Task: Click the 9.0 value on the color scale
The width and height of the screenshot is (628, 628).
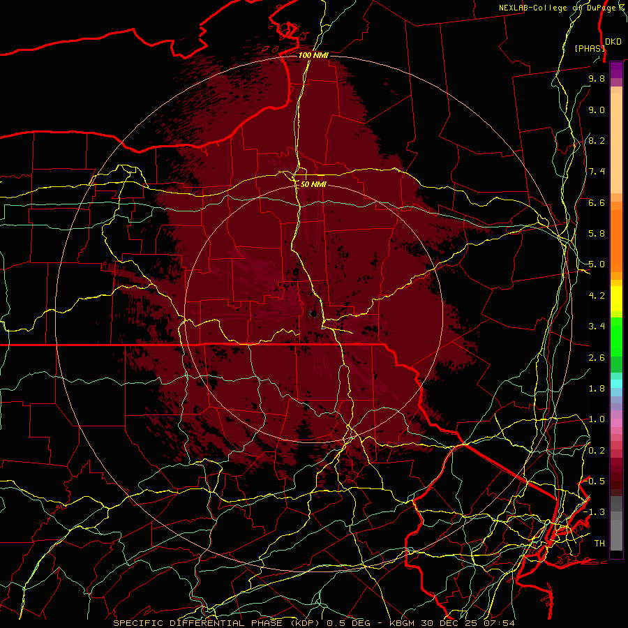Action: pos(597,110)
